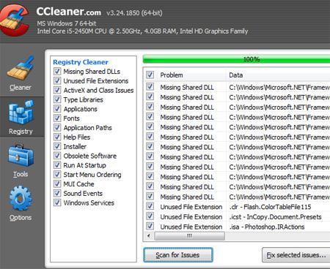Uncheck Start Menu Ordering option
The image size is (330, 269).
pos(57,175)
